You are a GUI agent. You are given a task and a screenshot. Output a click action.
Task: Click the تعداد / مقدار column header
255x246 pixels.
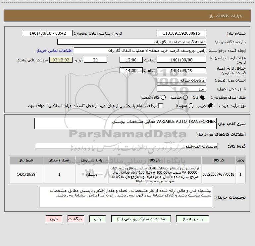coord(59,160)
